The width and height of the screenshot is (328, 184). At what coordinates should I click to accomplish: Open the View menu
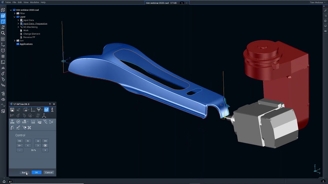coord(26,2)
